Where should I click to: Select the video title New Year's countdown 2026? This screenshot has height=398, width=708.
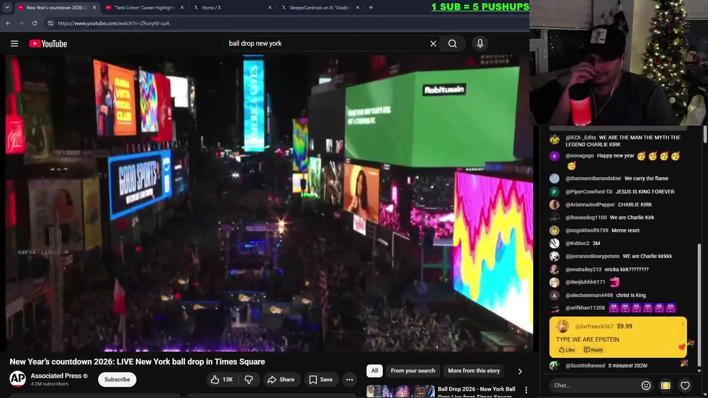[137, 362]
